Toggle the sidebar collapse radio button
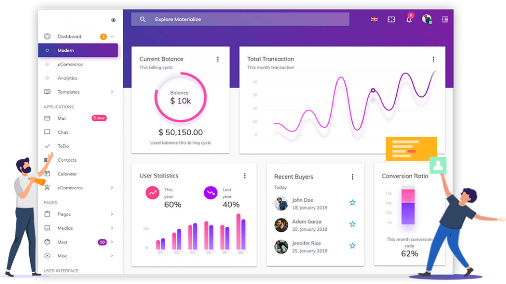Viewport: 506px width, 284px height. point(113,20)
